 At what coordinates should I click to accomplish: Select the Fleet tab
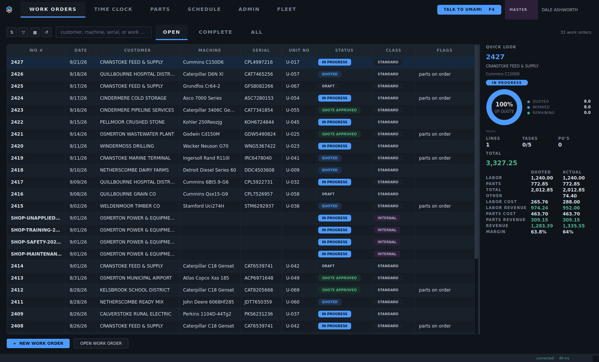286,9
